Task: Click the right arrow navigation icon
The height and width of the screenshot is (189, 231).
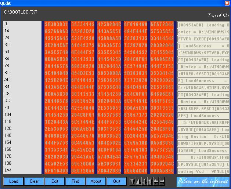Action: tap(162, 181)
